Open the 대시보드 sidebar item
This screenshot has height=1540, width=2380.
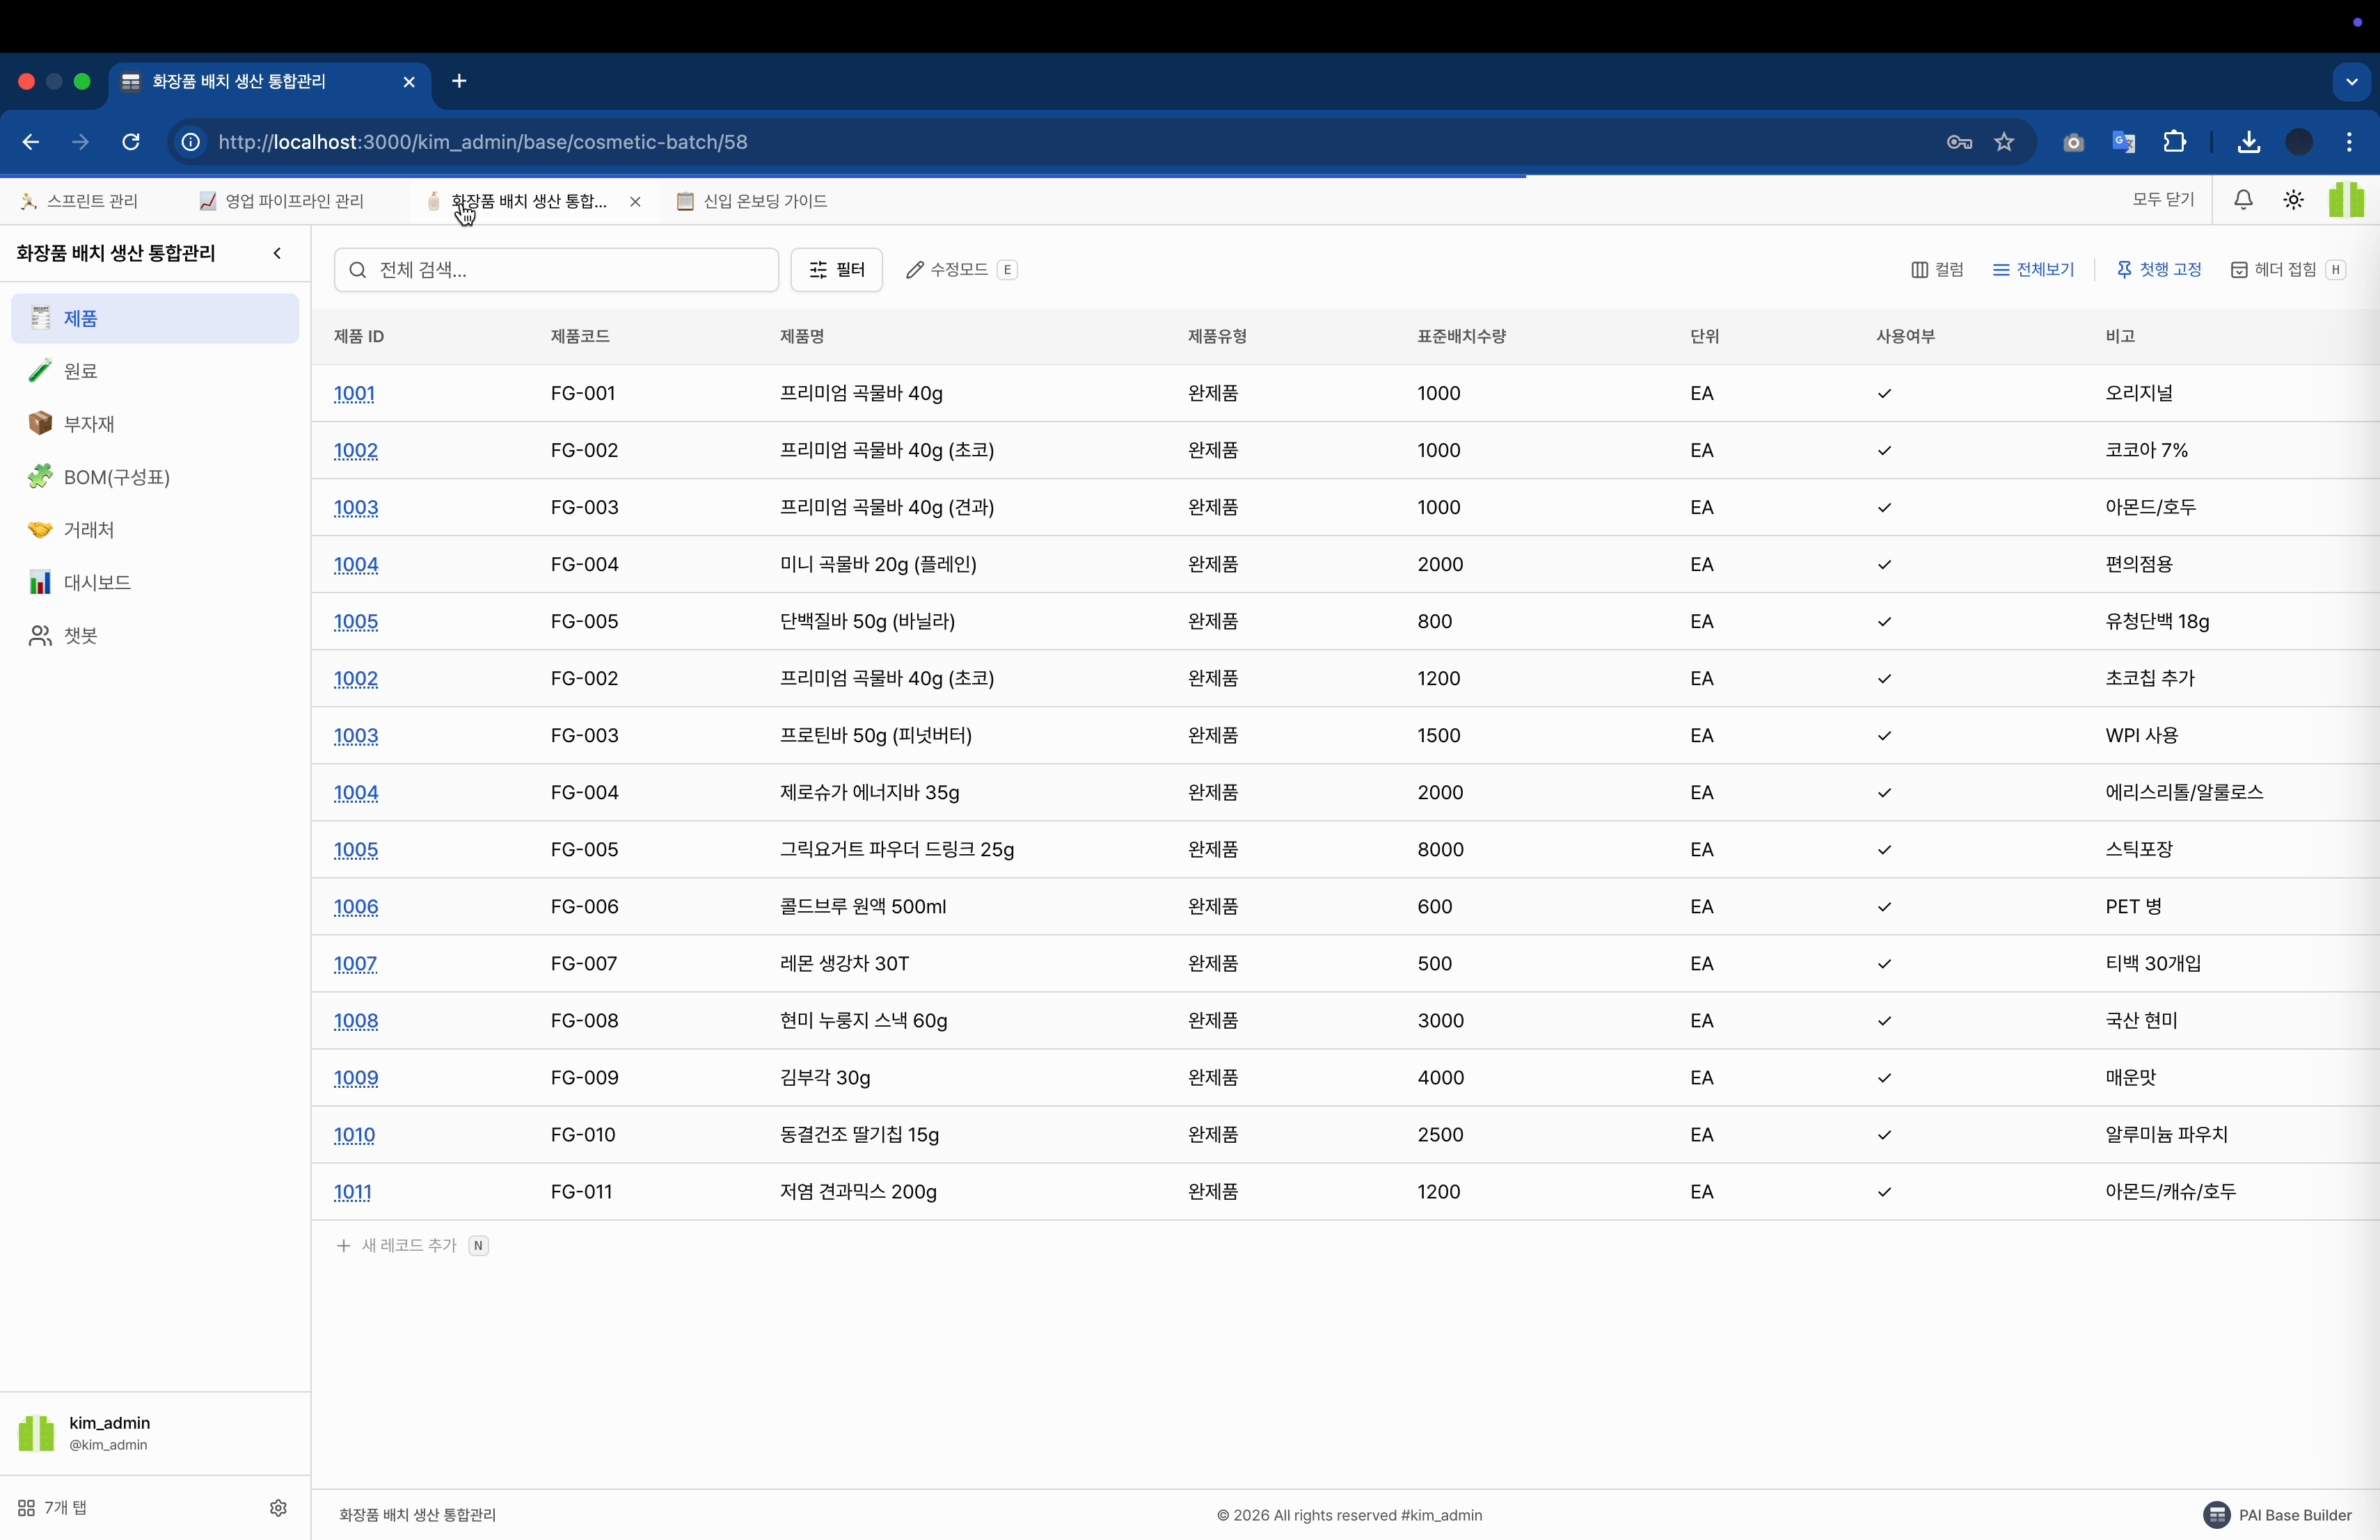97,583
